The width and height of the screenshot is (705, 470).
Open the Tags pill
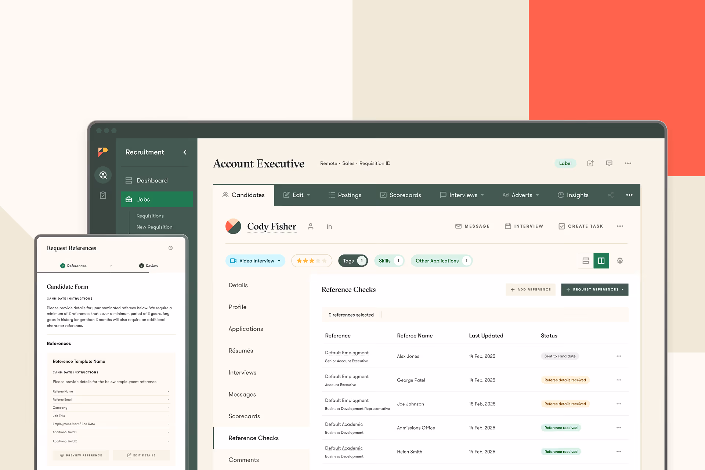tap(353, 261)
